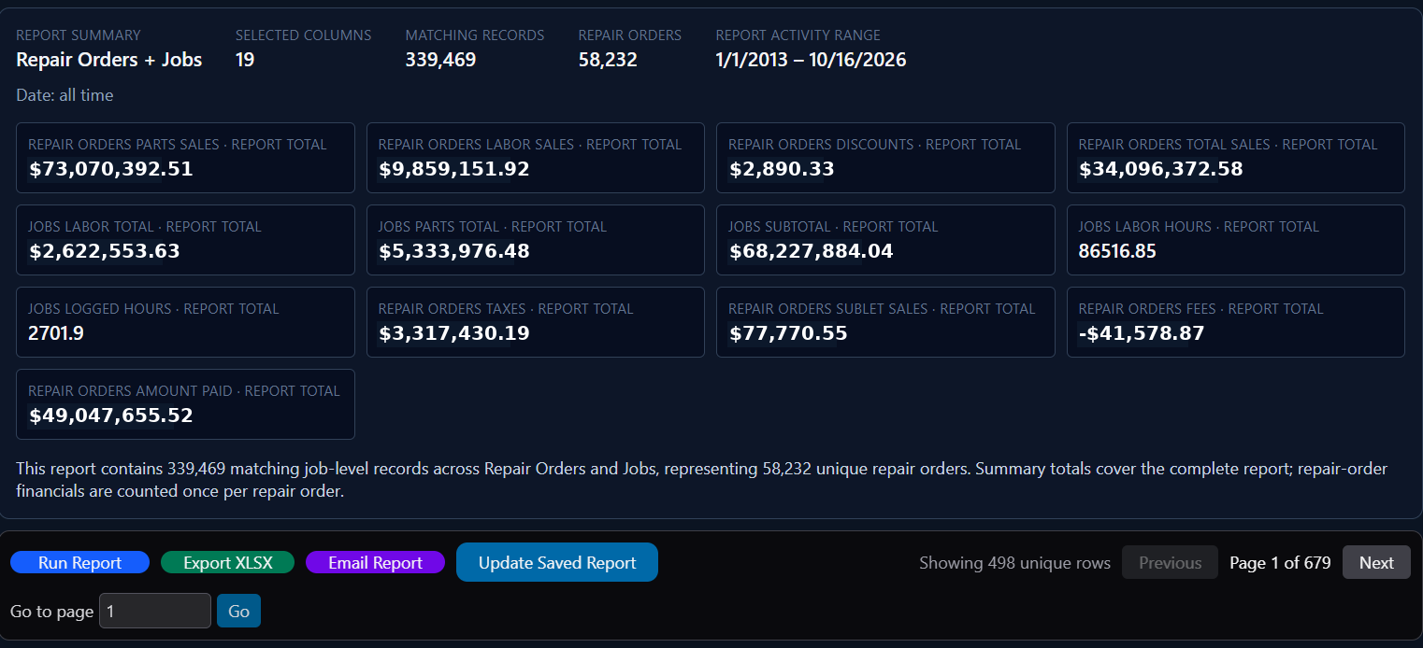Image resolution: width=1423 pixels, height=648 pixels.
Task: Click the 'Go to page' label
Action: click(51, 611)
